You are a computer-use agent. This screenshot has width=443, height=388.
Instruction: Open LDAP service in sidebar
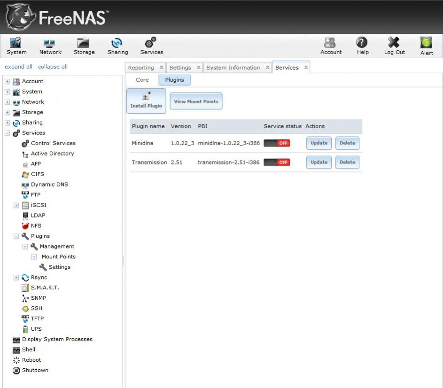33,215
